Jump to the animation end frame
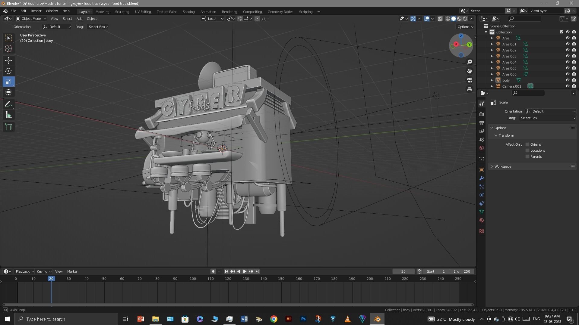 [257, 271]
